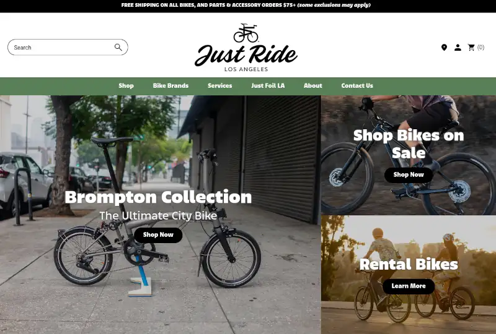Click the free shipping announcement banner
496x334 pixels.
(246, 5)
